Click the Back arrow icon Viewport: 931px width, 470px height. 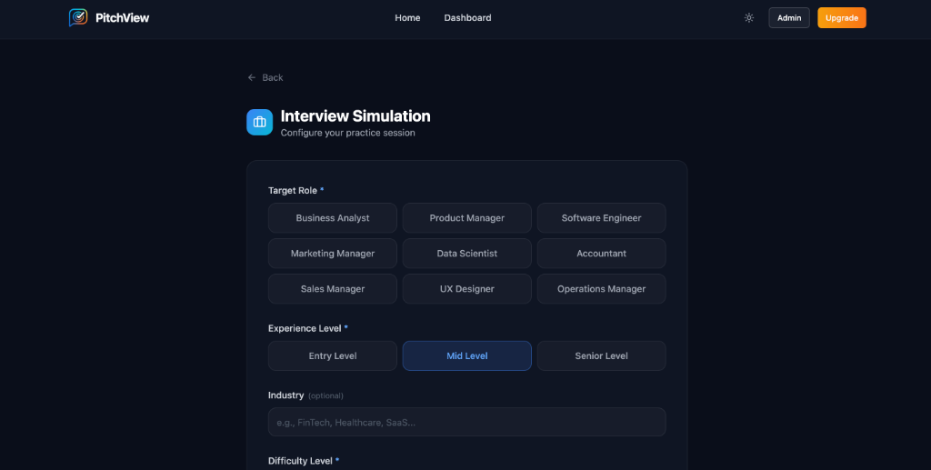pos(252,78)
